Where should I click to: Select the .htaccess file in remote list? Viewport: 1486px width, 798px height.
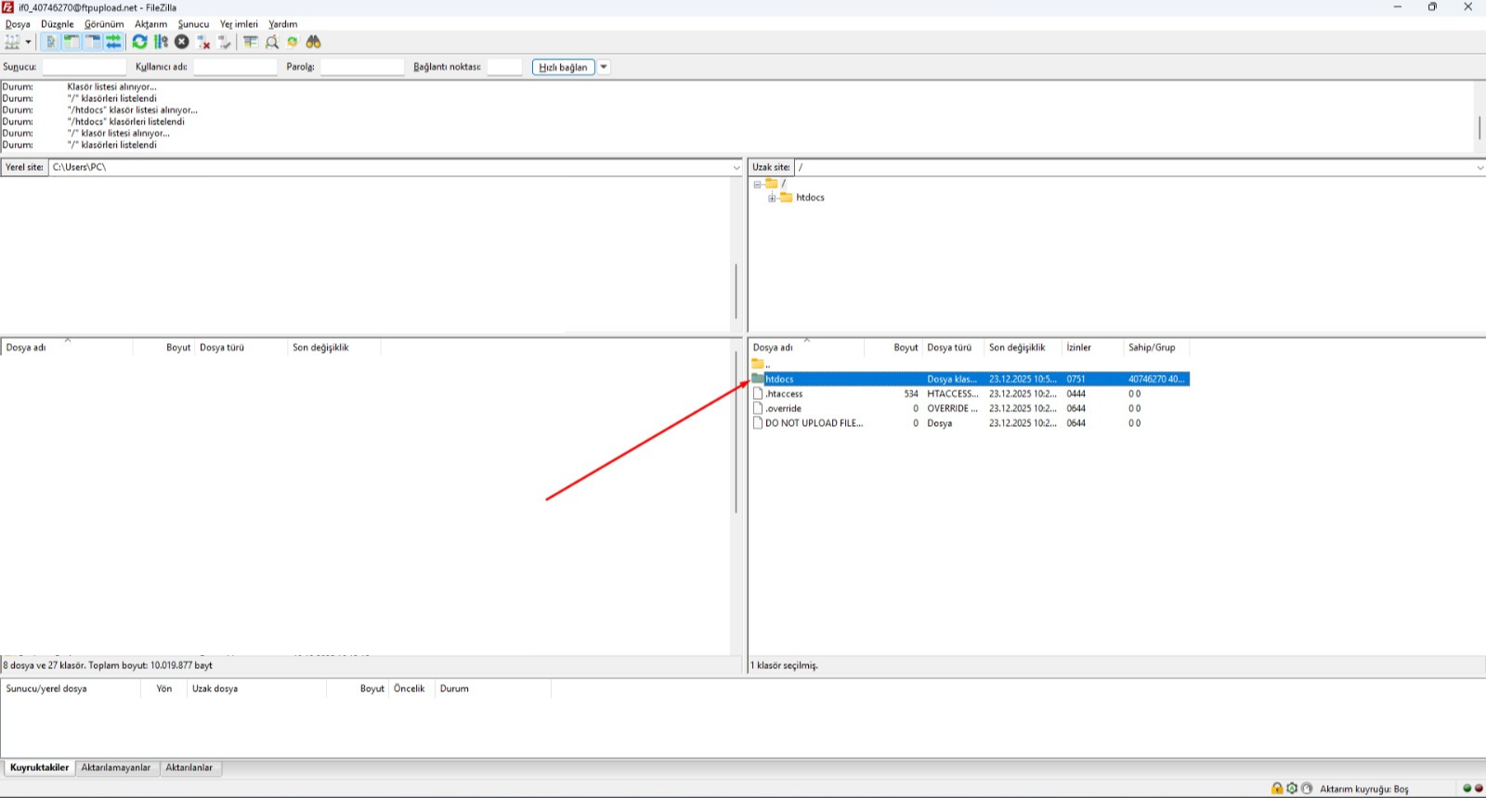click(785, 394)
